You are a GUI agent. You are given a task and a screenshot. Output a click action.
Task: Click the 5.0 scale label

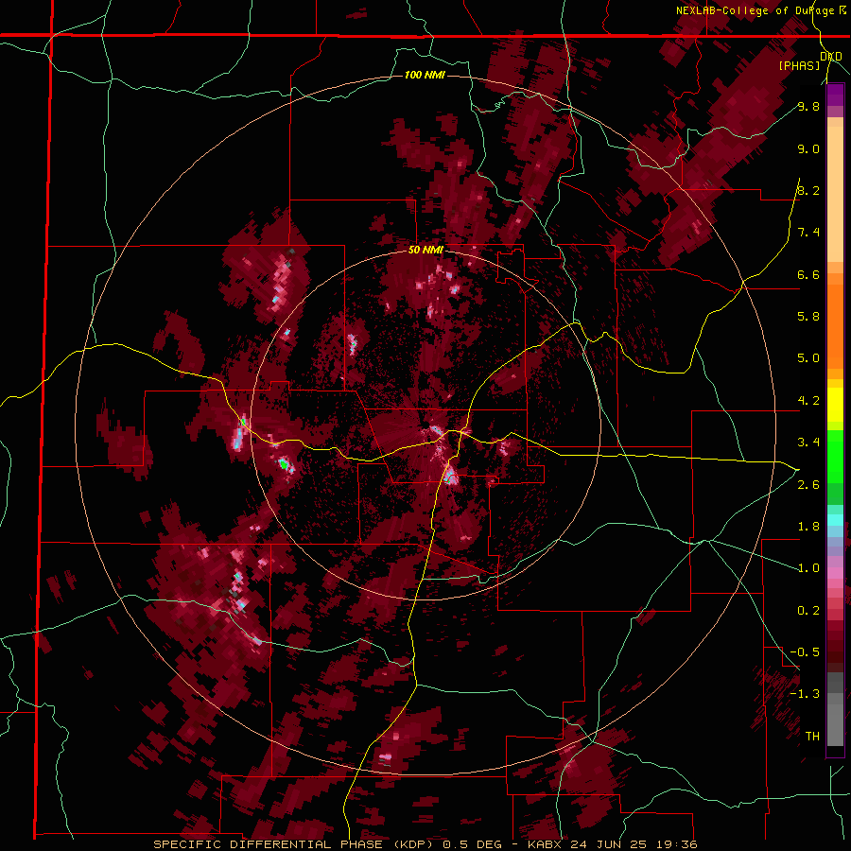coord(808,358)
